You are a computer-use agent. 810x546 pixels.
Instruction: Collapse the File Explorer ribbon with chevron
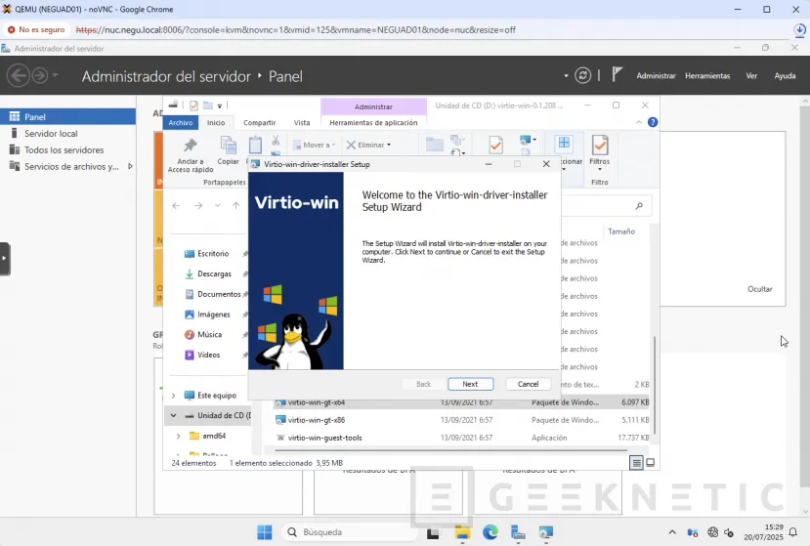(x=639, y=122)
